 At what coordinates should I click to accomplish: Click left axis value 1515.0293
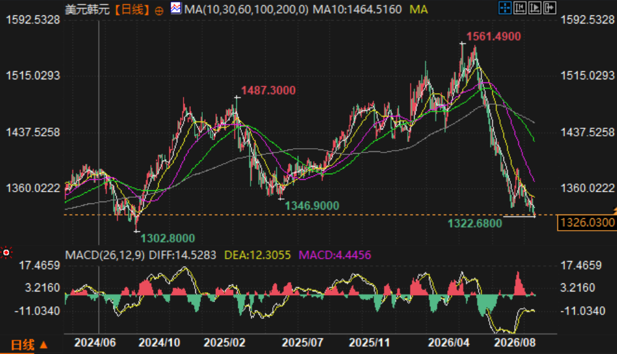coord(33,76)
